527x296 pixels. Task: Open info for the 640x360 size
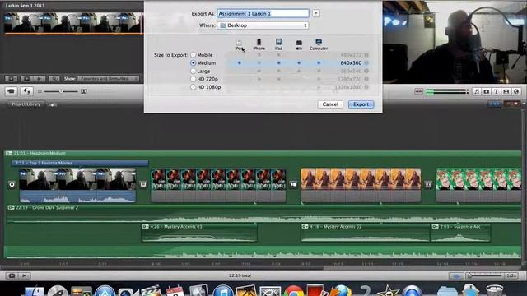click(x=366, y=62)
